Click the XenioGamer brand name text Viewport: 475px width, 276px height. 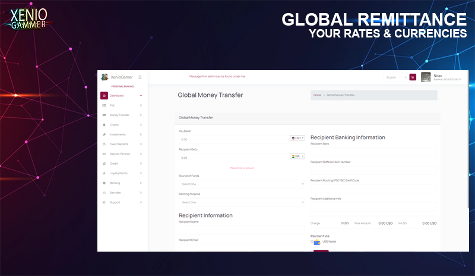click(x=122, y=77)
